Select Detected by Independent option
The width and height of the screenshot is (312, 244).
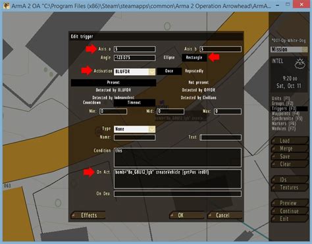(x=113, y=97)
